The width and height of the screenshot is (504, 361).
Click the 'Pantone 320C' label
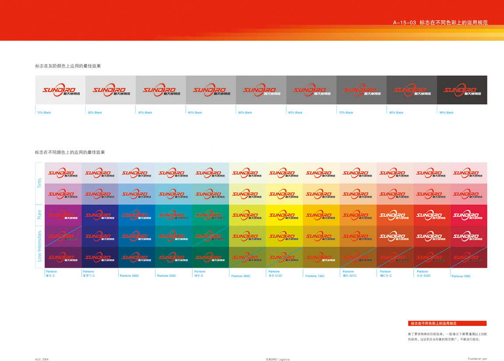pyautogui.click(x=166, y=276)
